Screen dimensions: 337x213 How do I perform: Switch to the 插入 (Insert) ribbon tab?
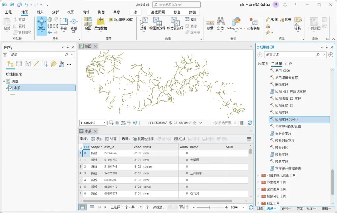click(x=40, y=12)
